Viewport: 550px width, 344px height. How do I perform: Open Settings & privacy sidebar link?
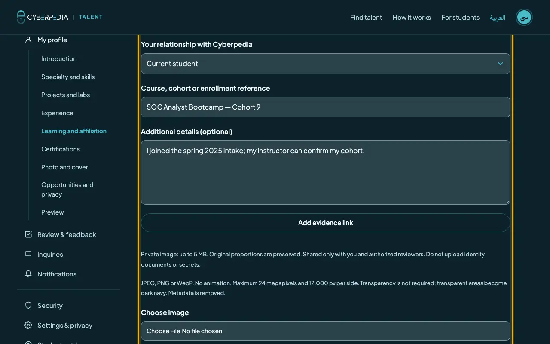point(65,325)
